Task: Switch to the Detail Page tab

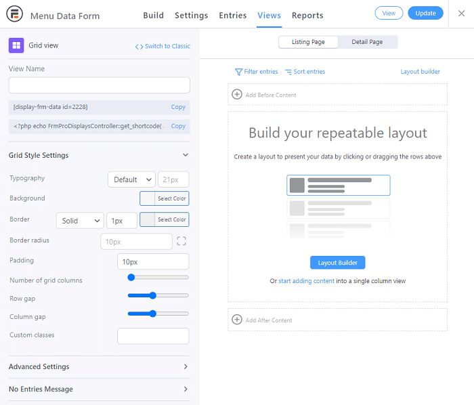Action: [x=367, y=42]
